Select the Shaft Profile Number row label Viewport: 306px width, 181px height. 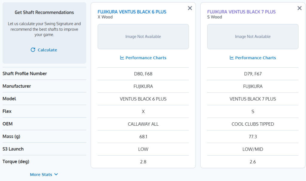pyautogui.click(x=25, y=74)
